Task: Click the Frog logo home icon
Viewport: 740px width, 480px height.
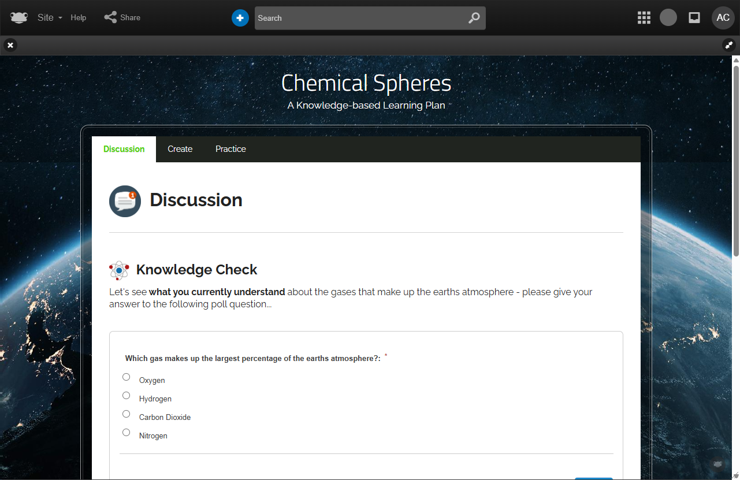Action: pyautogui.click(x=19, y=18)
